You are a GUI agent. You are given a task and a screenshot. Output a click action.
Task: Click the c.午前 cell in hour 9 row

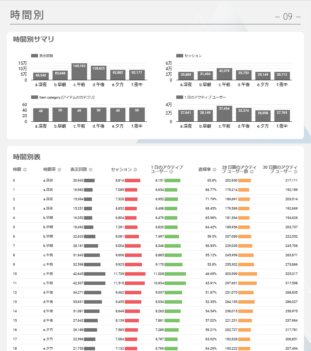[48, 264]
